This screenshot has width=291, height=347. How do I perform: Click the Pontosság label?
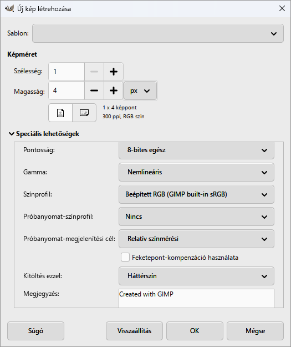point(39,150)
